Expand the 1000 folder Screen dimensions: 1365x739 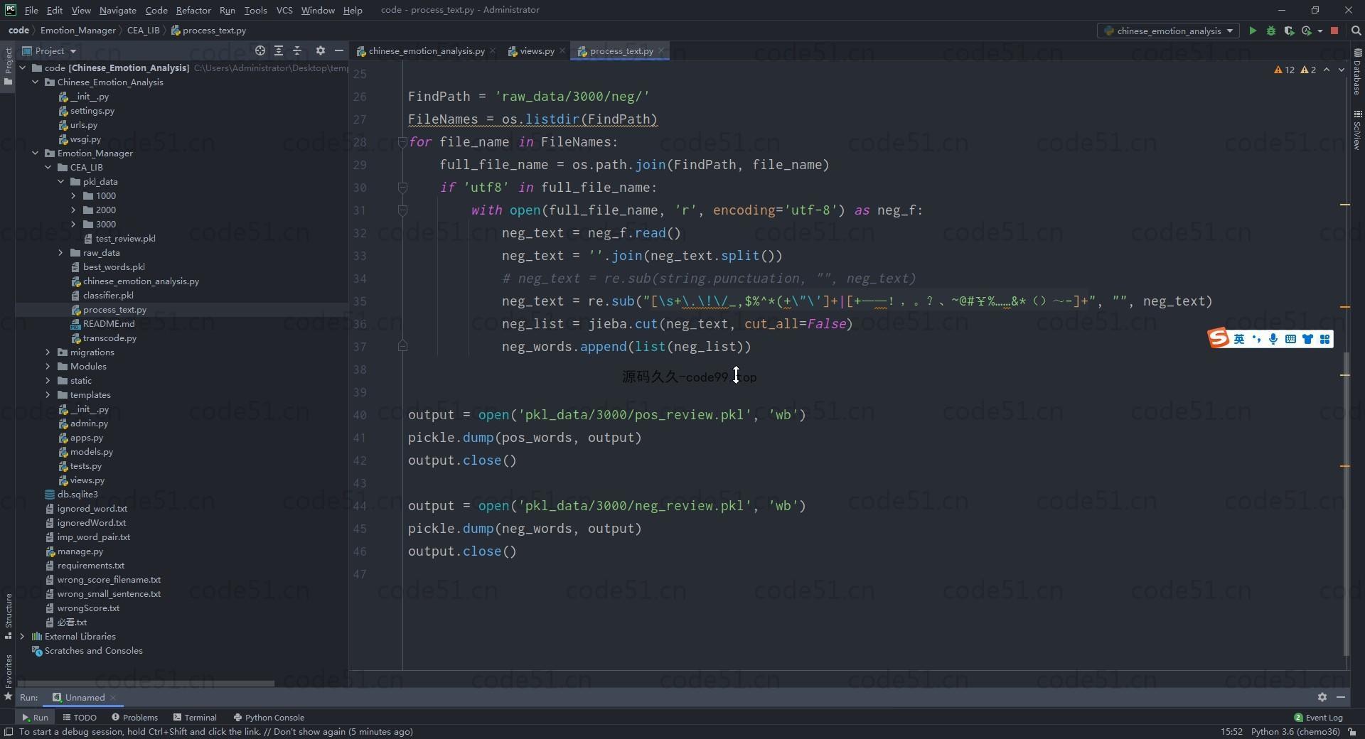pos(73,196)
